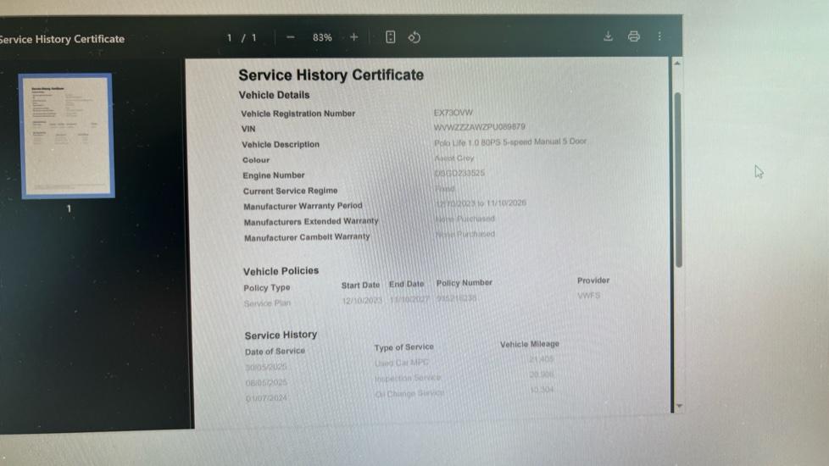Click the Manufacturer Warranty Period label

(x=303, y=206)
